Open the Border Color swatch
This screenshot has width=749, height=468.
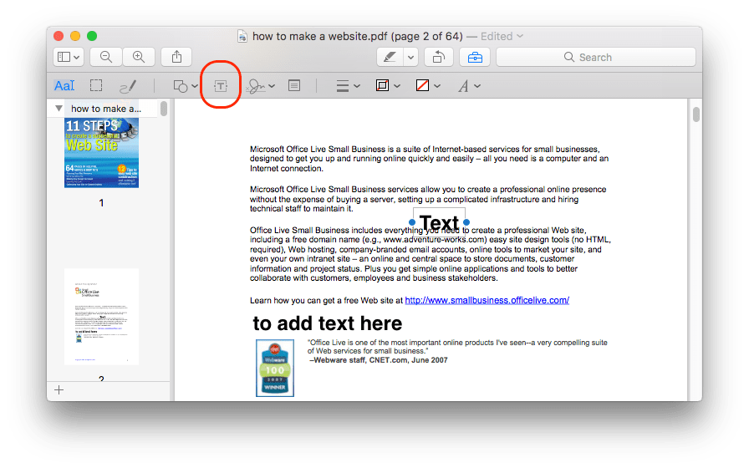coord(382,86)
